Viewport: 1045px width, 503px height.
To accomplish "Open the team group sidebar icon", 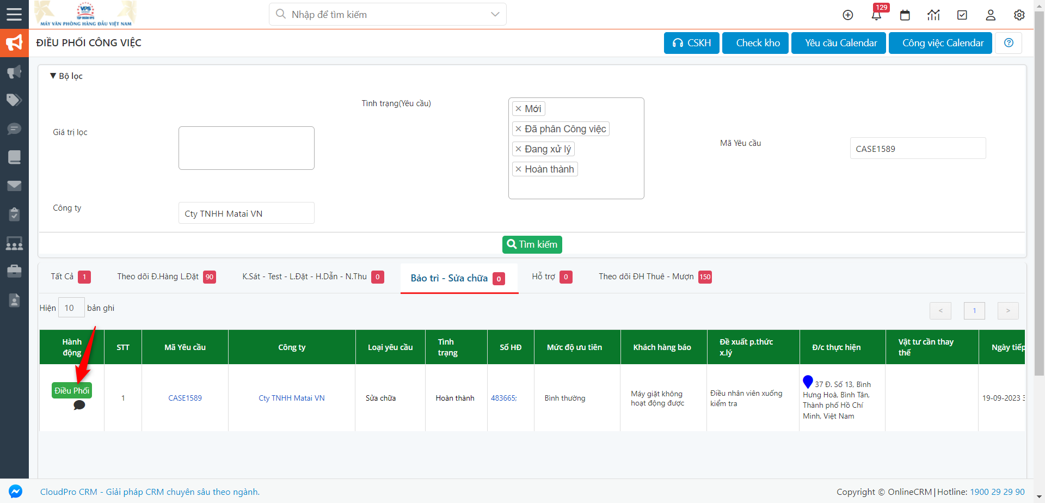I will point(14,243).
